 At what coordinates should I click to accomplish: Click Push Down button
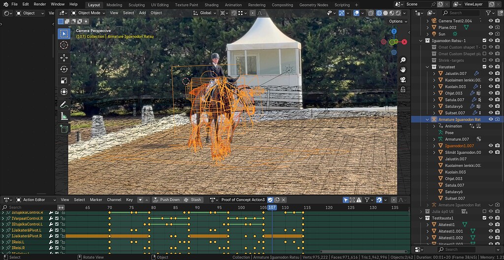166,200
